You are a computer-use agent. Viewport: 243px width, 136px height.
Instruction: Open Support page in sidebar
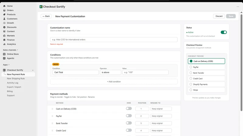(11, 96)
